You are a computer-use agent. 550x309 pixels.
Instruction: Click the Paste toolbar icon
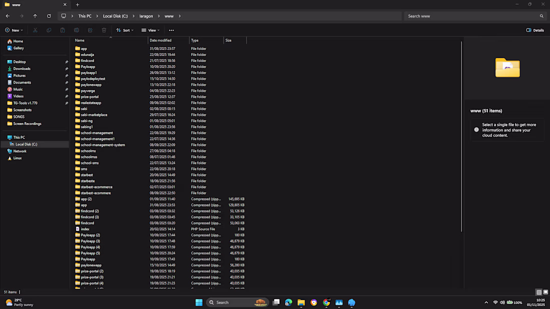pos(62,30)
